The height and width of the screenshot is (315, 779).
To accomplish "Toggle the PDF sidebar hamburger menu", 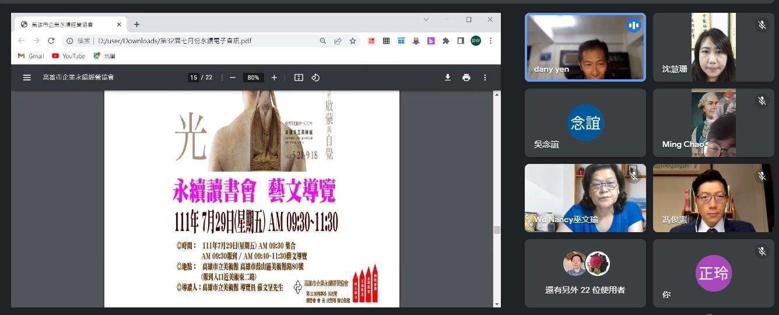I will [27, 78].
